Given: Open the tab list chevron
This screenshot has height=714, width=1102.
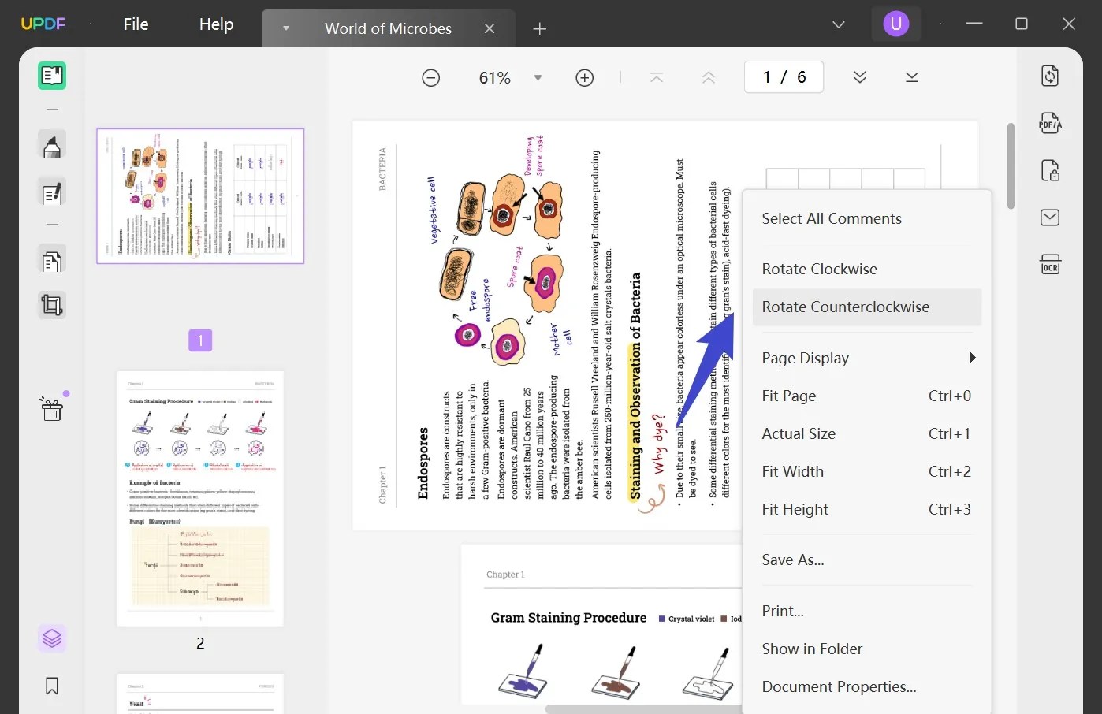Looking at the screenshot, I should pos(838,24).
